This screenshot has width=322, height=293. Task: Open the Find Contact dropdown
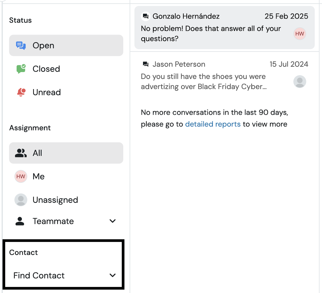pyautogui.click(x=64, y=275)
